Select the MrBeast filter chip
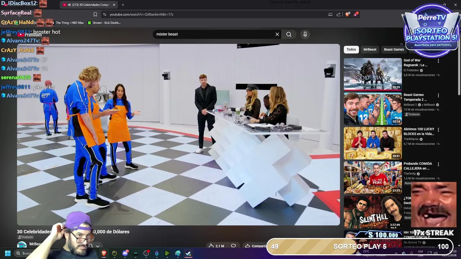The height and width of the screenshot is (259, 461). (370, 50)
